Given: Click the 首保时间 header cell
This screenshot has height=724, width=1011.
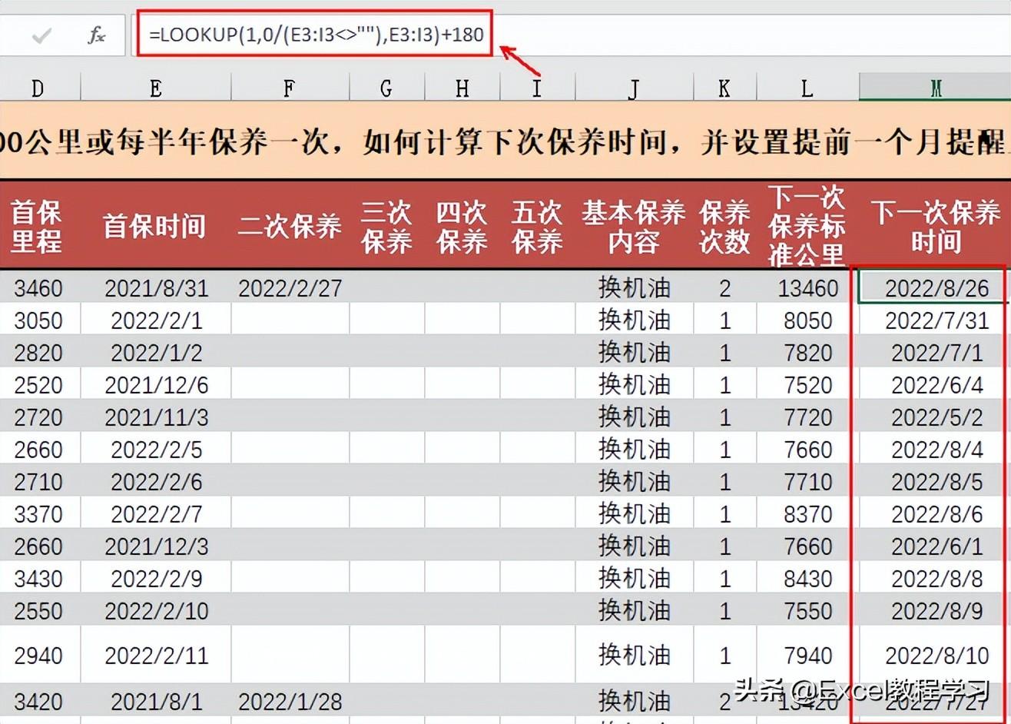Looking at the screenshot, I should (155, 226).
